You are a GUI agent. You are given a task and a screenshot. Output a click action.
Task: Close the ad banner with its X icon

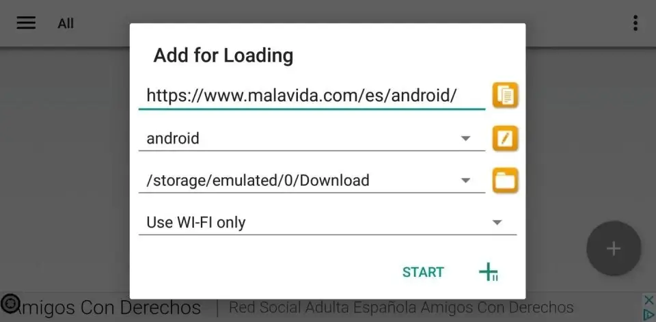pyautogui.click(x=648, y=300)
